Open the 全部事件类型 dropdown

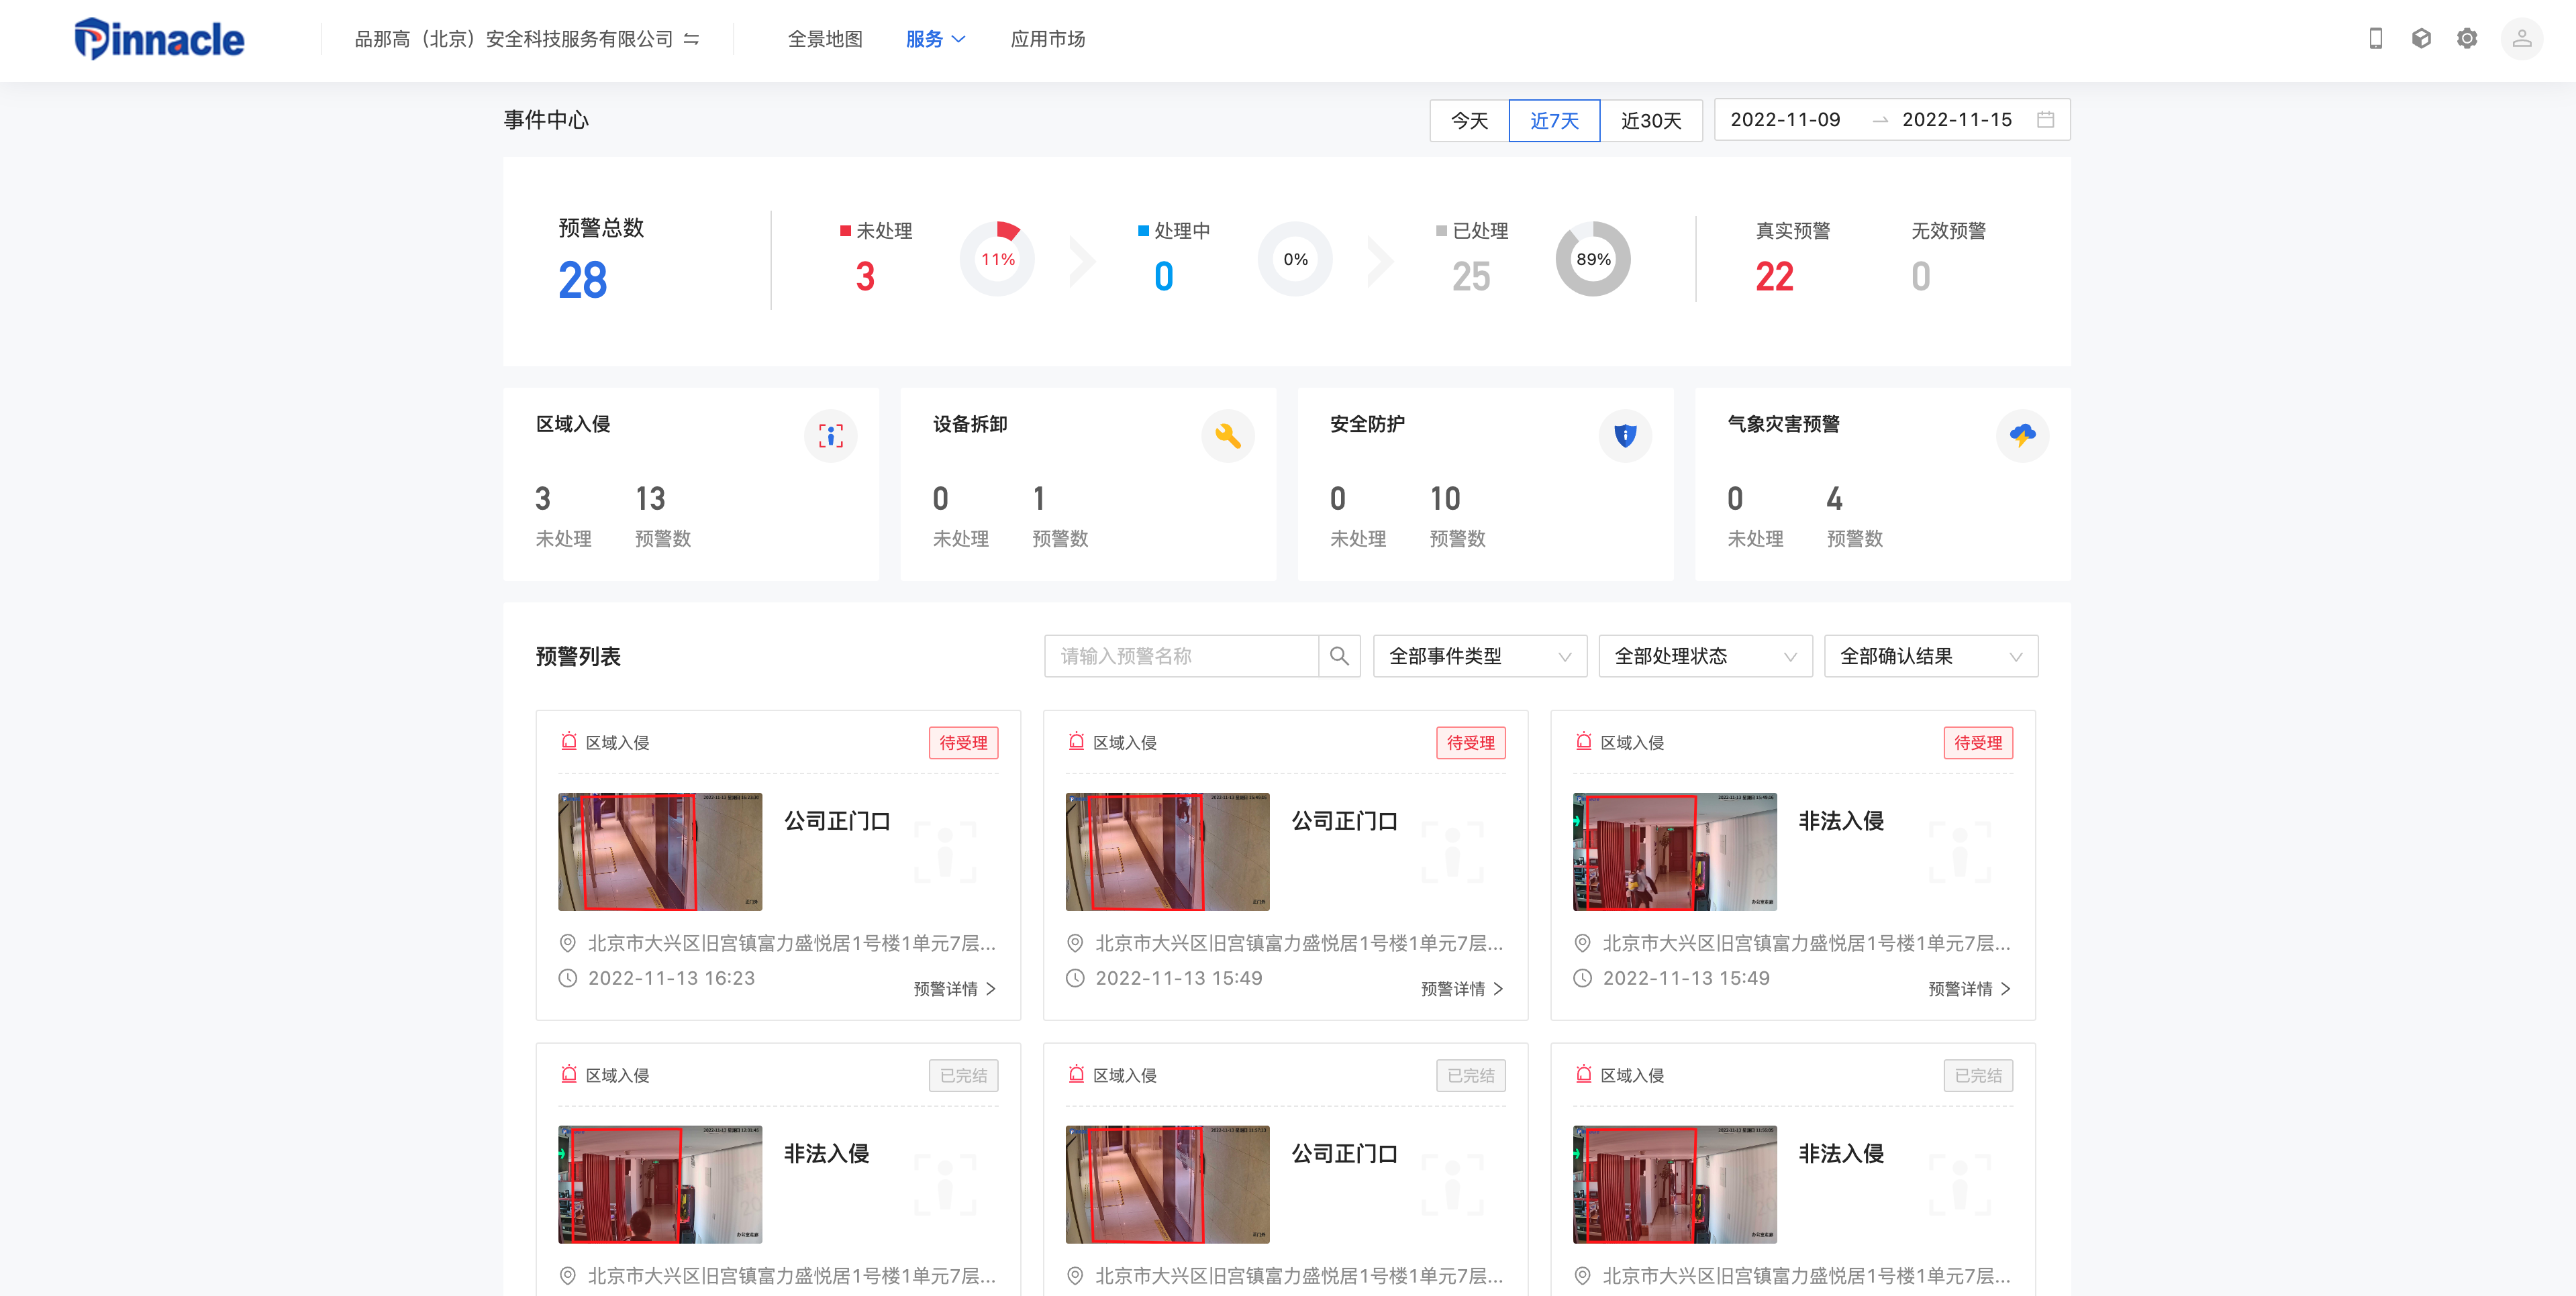1479,657
